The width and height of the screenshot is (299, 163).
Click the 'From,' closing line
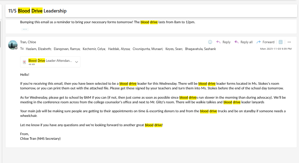24,134
